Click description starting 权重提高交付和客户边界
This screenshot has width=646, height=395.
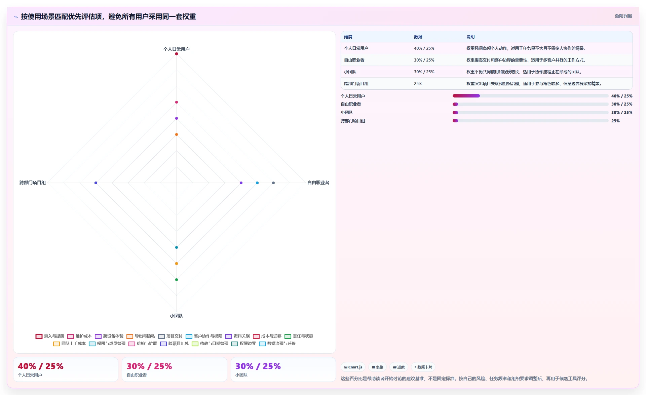click(x=527, y=60)
